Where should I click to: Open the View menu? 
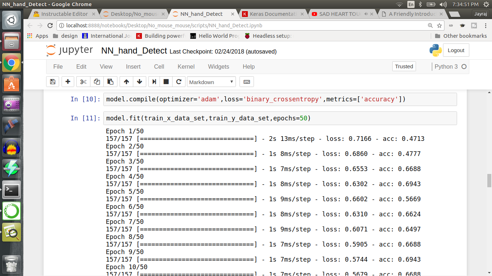106,66
